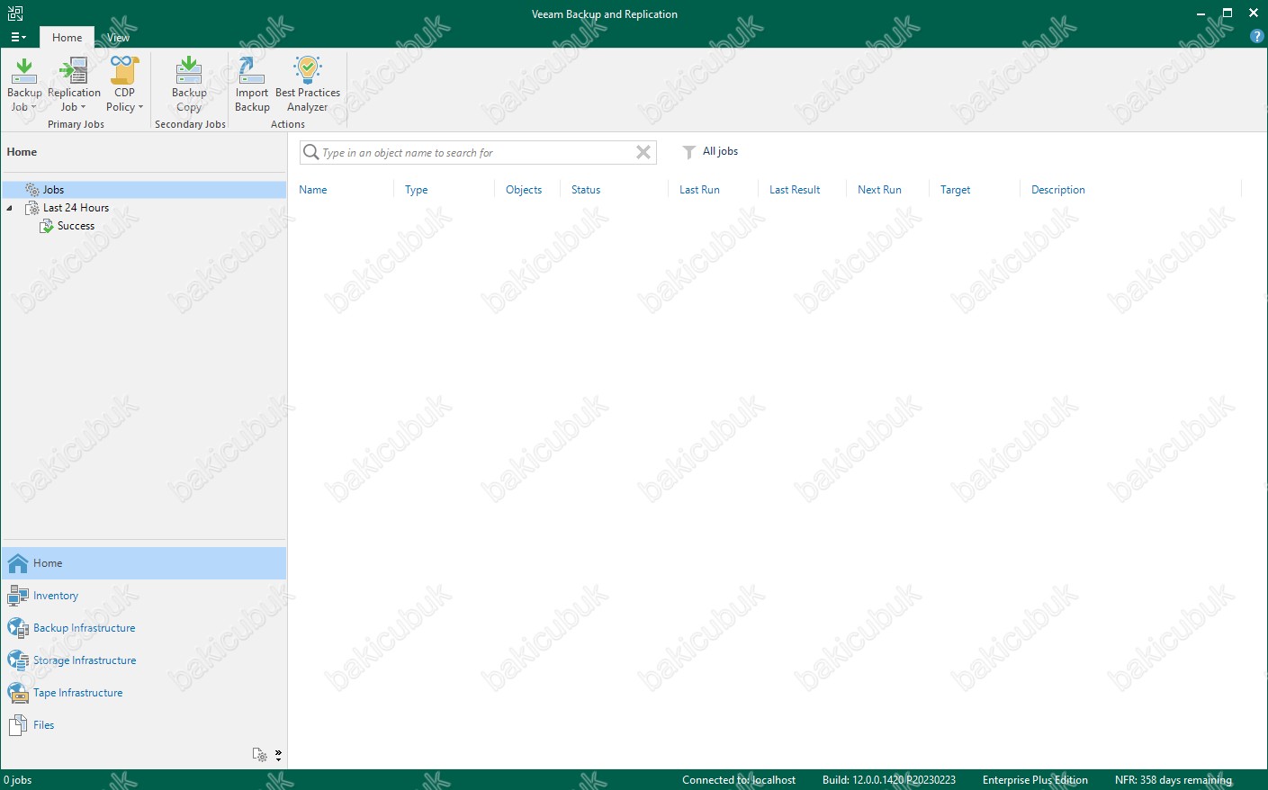Screen dimensions: 1268x790
Task: Launch the Best Practices Analyzer
Action: (x=308, y=84)
